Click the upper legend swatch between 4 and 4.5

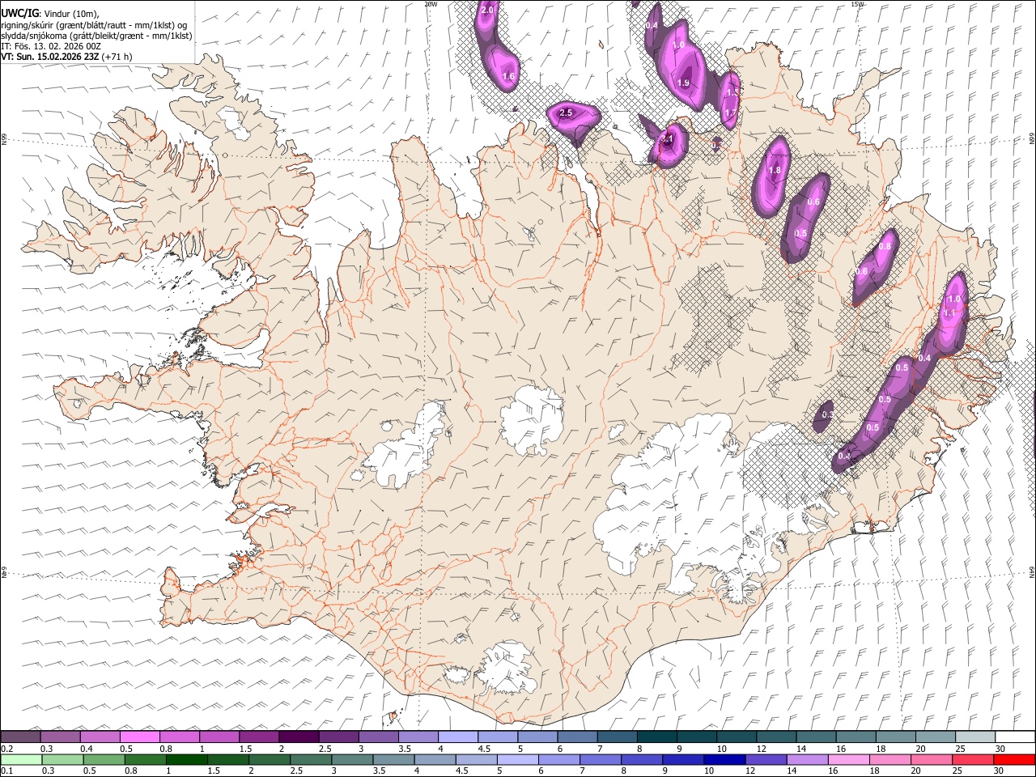click(457, 737)
